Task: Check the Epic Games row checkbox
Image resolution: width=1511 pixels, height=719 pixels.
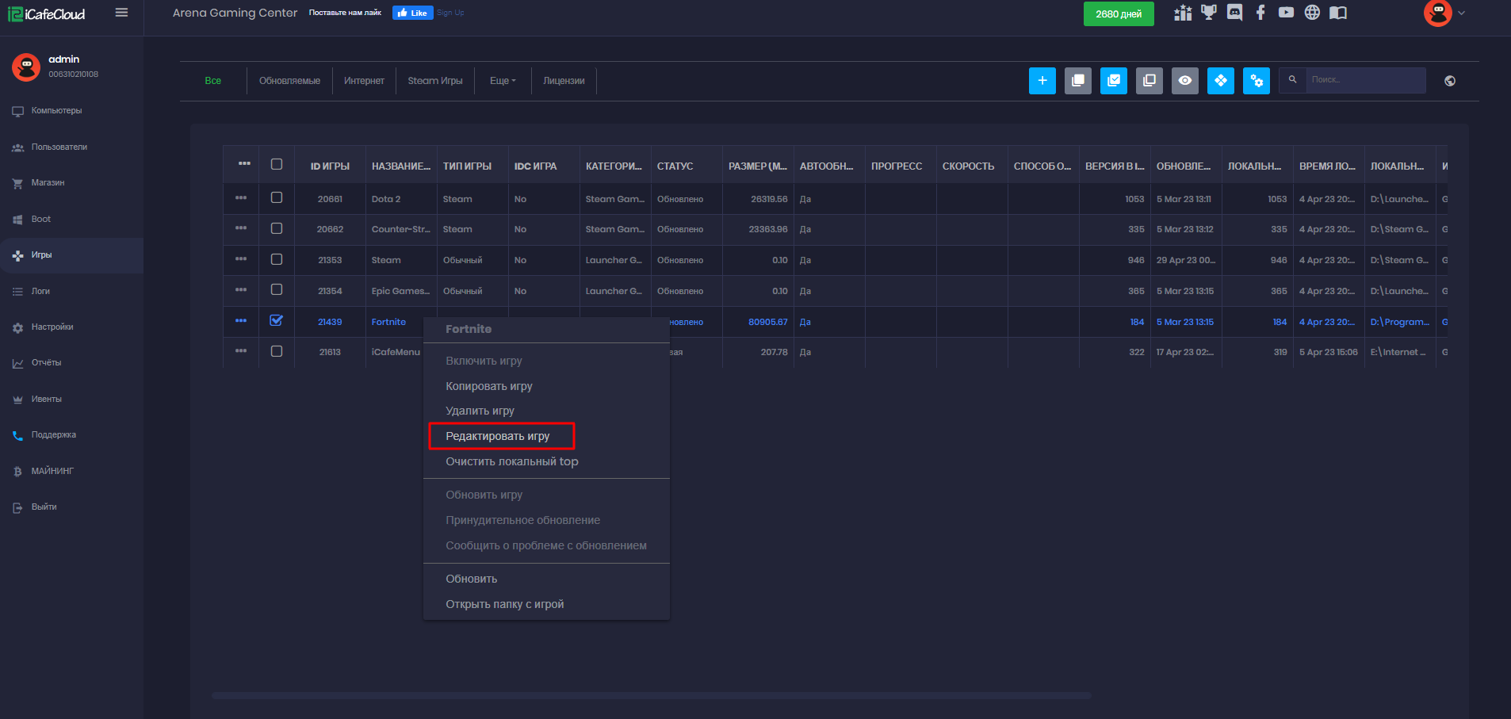Action: pos(277,289)
